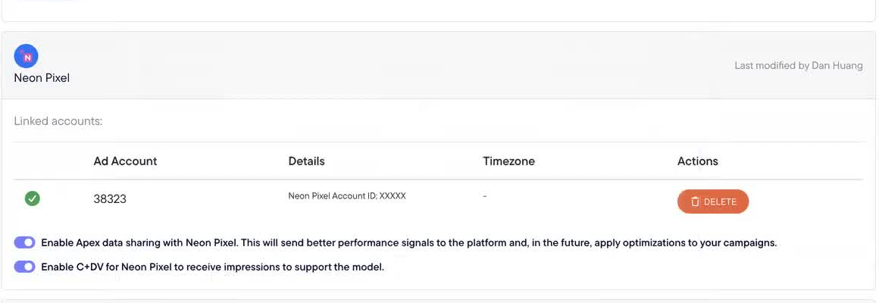Image resolution: width=879 pixels, height=303 pixels.
Task: Select the Details column header
Action: coord(307,161)
